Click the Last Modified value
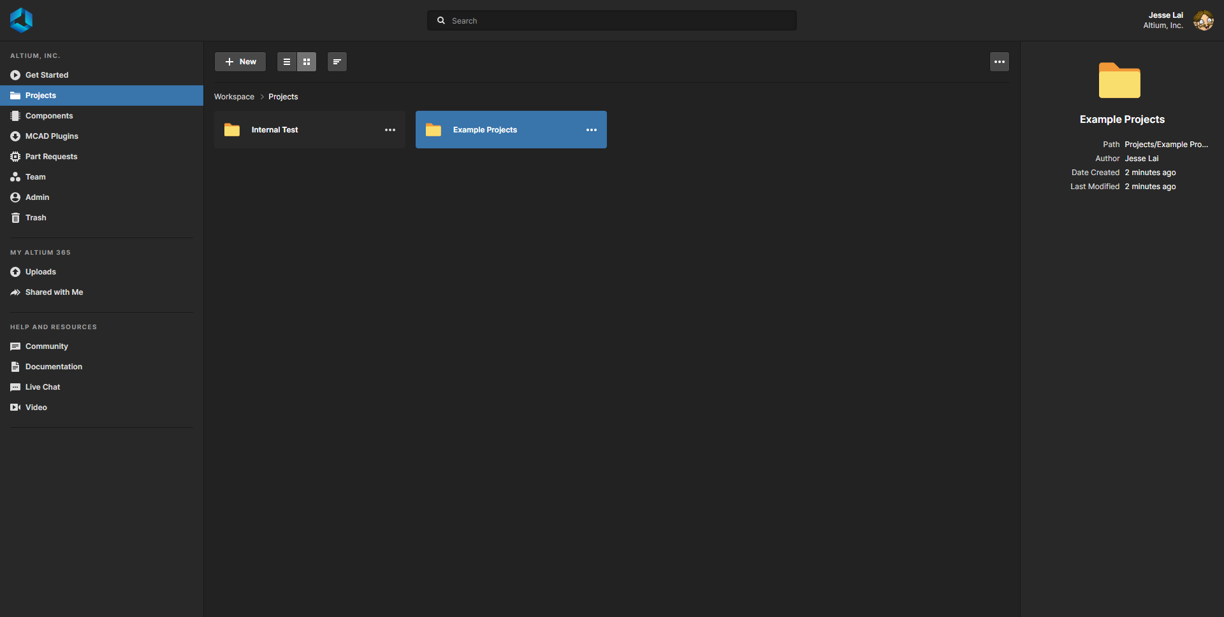 point(1150,187)
